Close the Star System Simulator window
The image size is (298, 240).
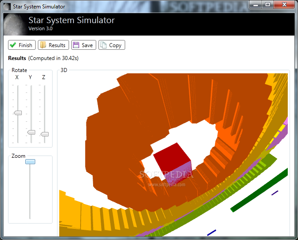284,5
